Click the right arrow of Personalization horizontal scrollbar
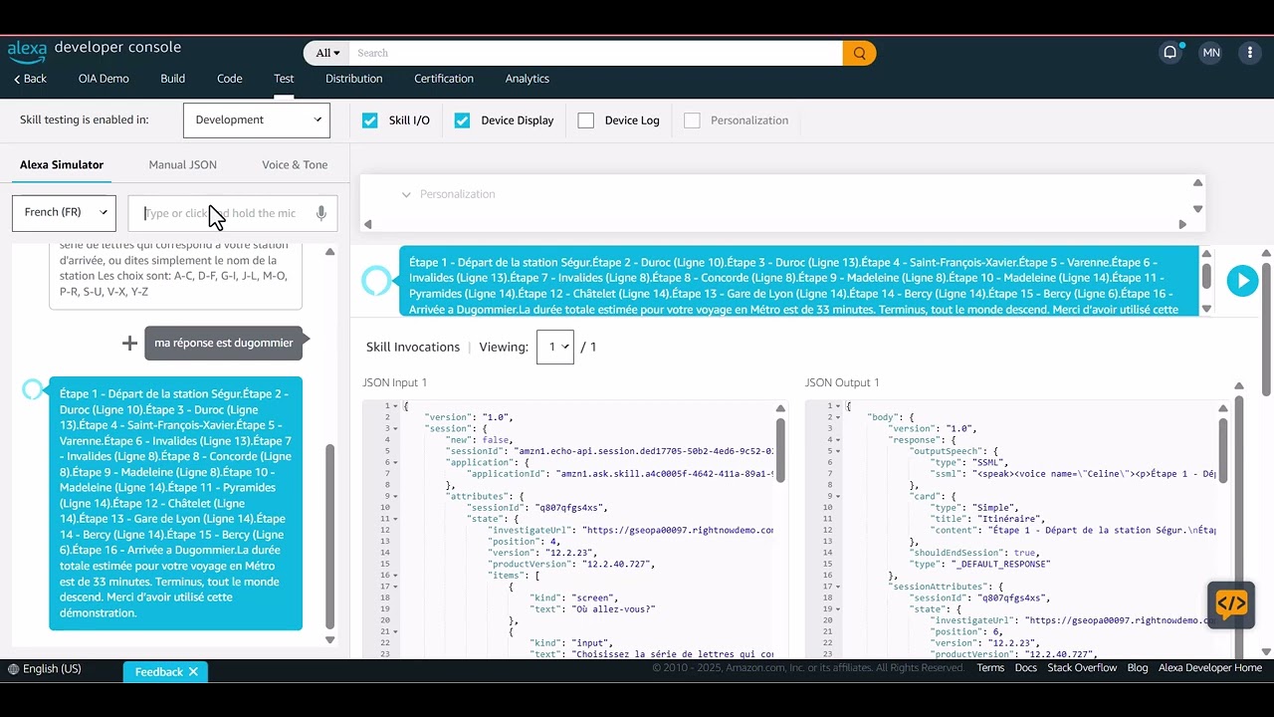 point(1182,224)
